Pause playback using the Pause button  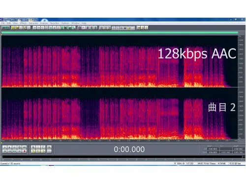[14, 147]
